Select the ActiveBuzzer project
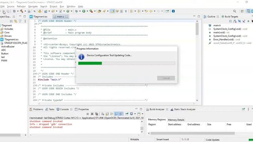Screen dimensions: 253x142 8,47
